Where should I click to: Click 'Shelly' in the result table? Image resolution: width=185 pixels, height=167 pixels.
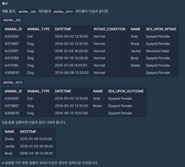pos(9,139)
